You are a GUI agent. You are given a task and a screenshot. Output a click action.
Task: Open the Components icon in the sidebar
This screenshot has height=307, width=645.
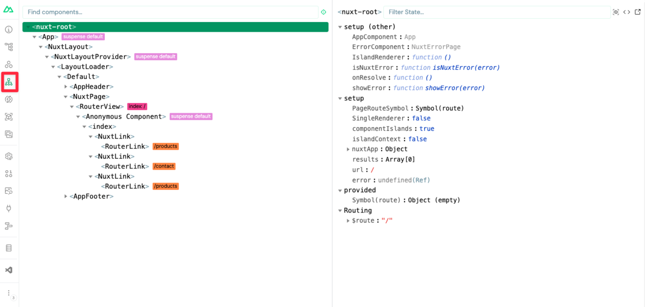coord(9,64)
